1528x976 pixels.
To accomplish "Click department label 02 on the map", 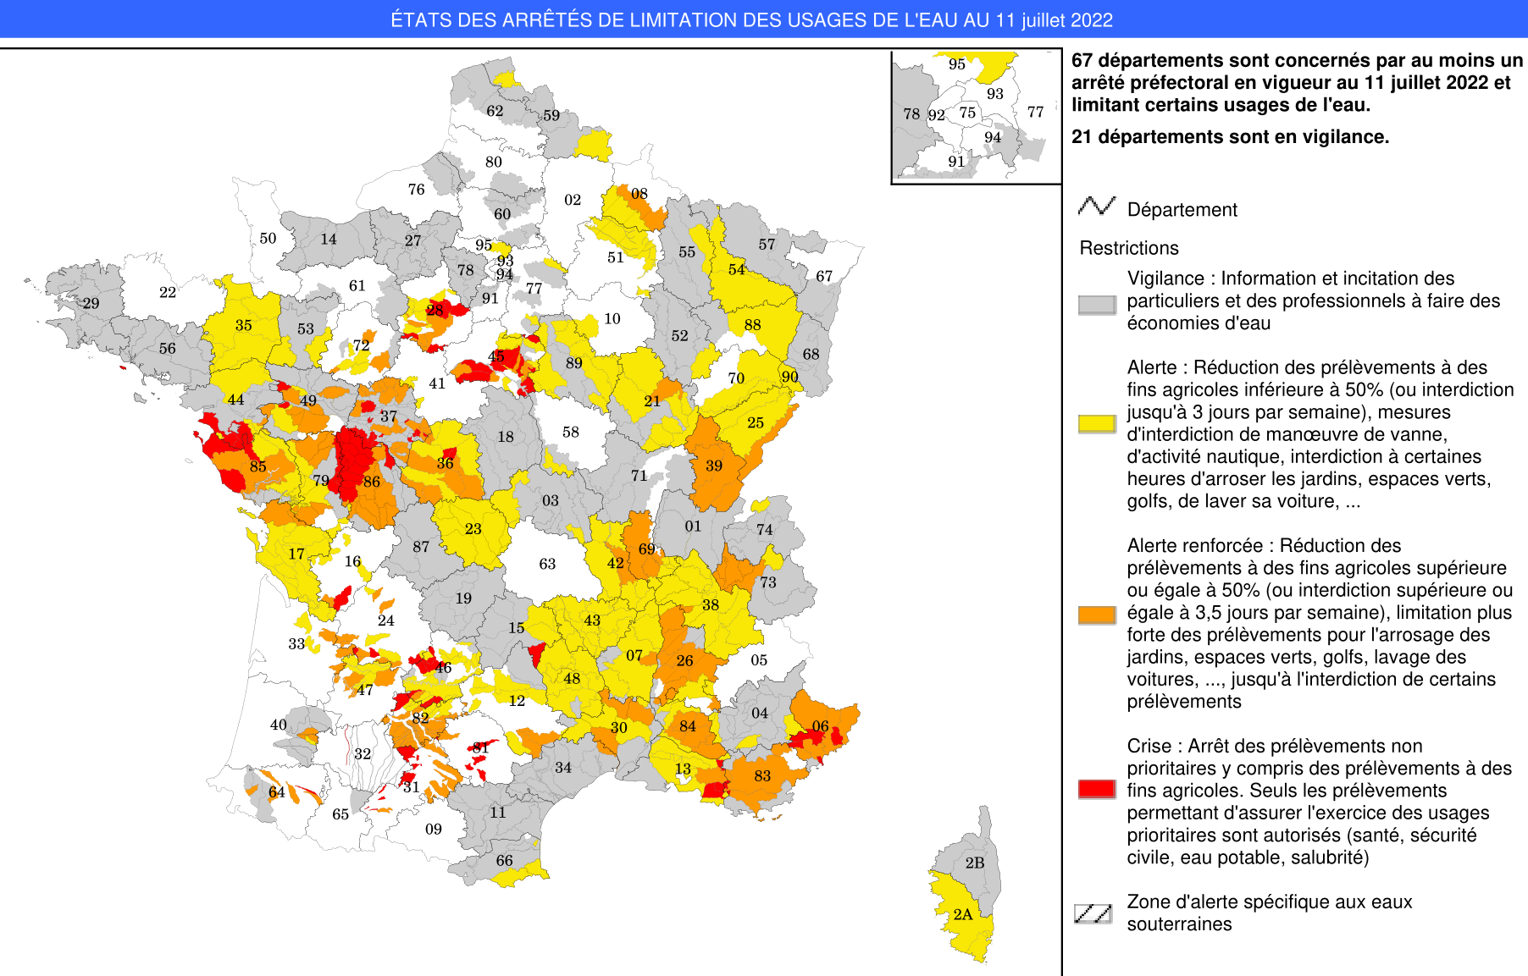I will click(x=573, y=200).
